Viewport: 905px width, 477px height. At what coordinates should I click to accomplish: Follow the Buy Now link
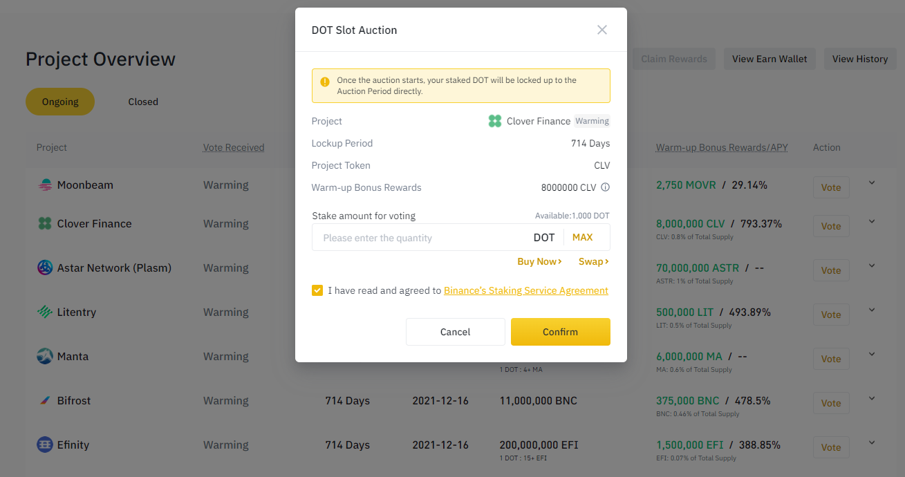click(539, 261)
